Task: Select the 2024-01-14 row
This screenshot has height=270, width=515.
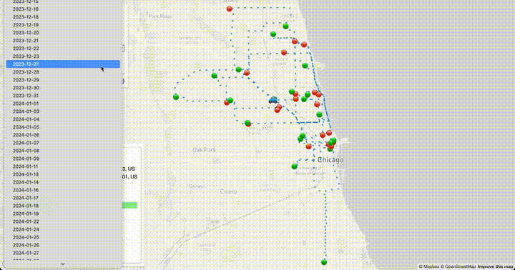Action: (x=63, y=182)
